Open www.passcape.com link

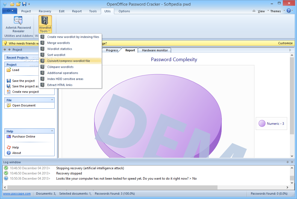coord(17,194)
